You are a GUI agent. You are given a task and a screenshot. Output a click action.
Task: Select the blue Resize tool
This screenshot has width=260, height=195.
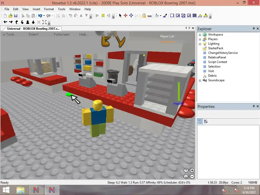131,16
